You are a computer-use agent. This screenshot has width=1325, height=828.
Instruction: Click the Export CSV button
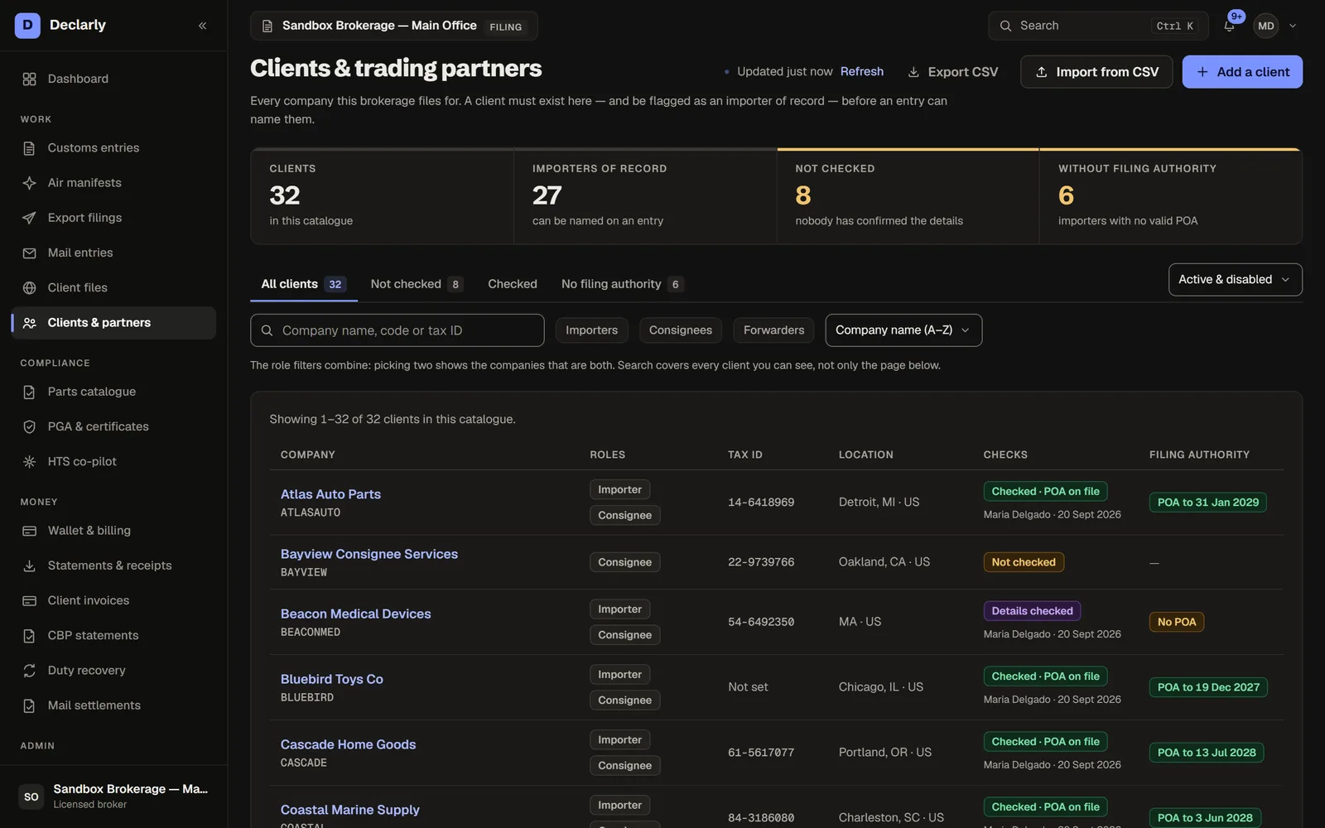[953, 72]
